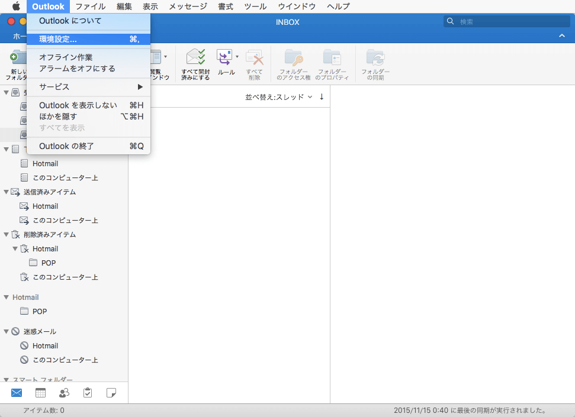Viewport: 575px width, 417px height.
Task: Click the 検索 search field
Action: click(x=507, y=21)
